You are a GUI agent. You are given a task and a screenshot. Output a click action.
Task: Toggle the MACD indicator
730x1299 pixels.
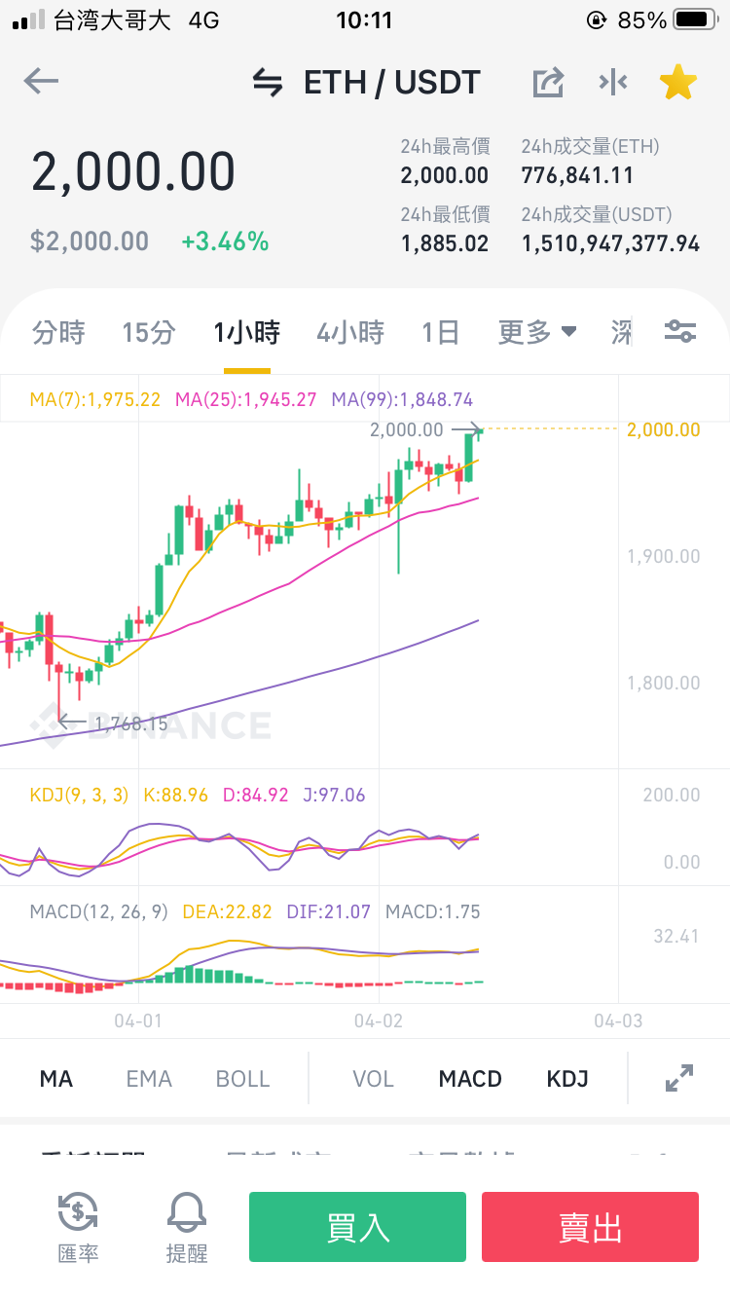(470, 1079)
